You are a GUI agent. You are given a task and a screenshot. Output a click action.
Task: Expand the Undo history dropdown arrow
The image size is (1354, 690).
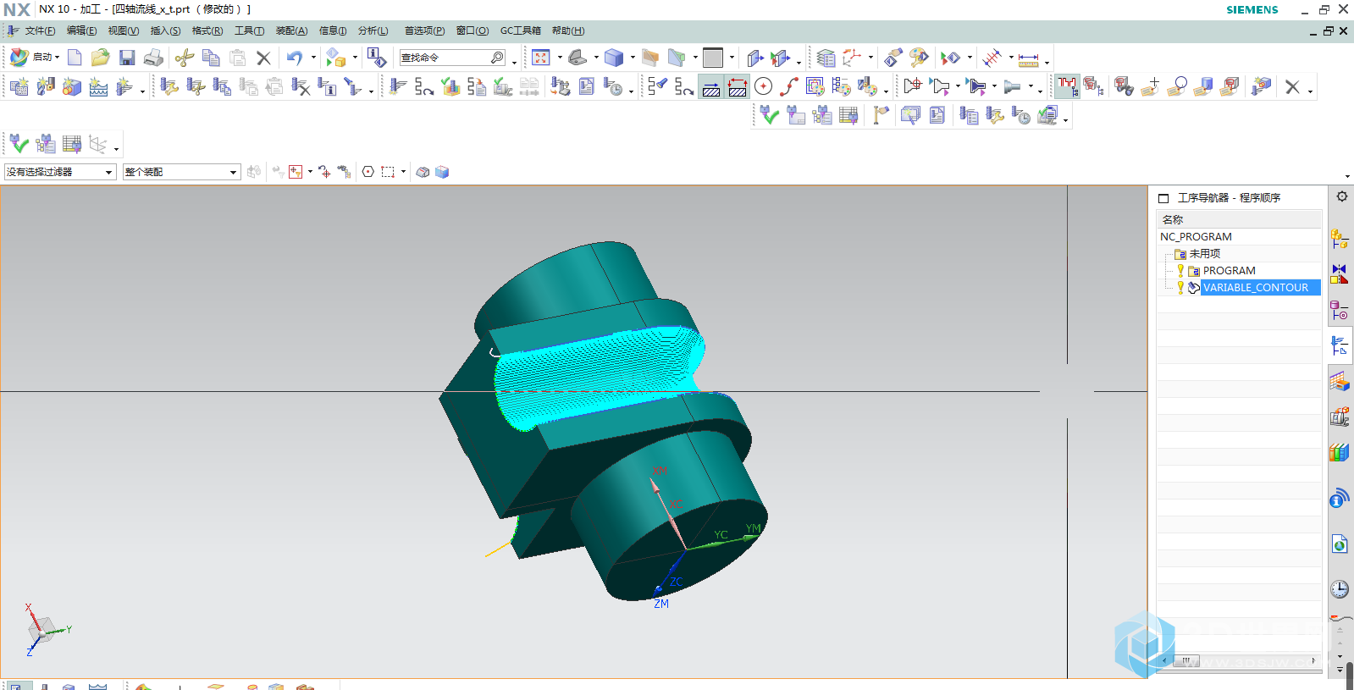pyautogui.click(x=313, y=58)
